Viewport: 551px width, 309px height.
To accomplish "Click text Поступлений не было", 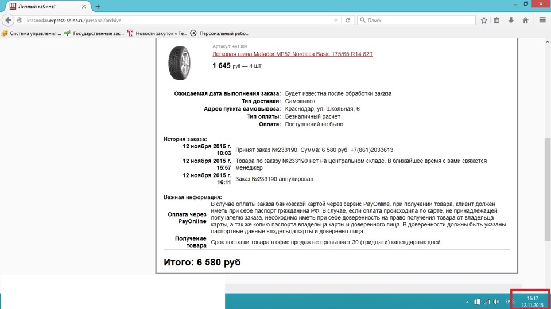I will click(x=314, y=124).
